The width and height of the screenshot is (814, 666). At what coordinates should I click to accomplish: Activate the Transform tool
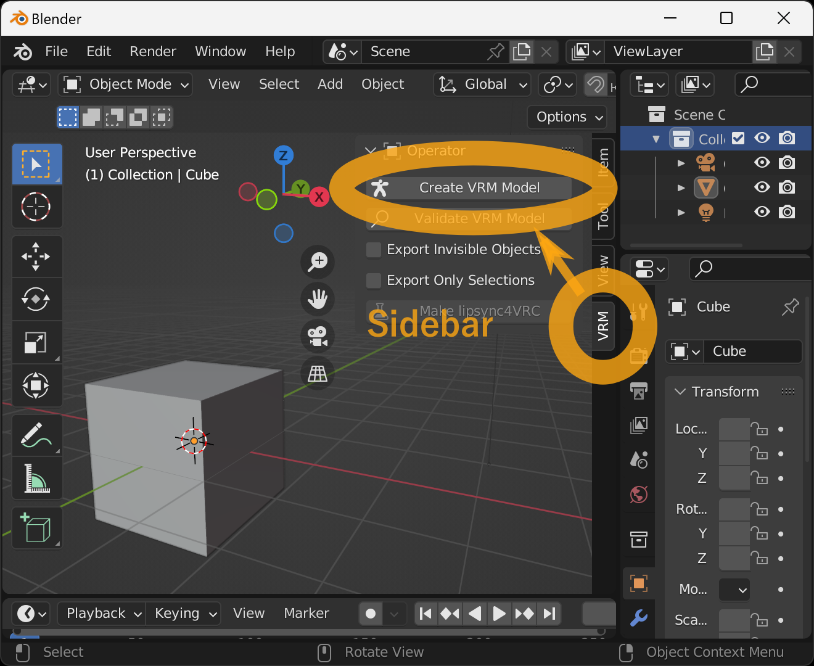pos(36,385)
